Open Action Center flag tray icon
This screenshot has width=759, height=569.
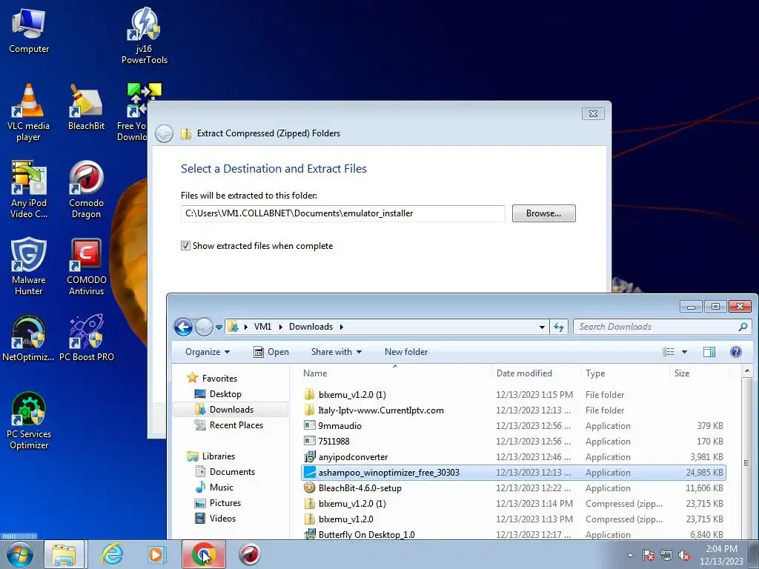(x=648, y=555)
